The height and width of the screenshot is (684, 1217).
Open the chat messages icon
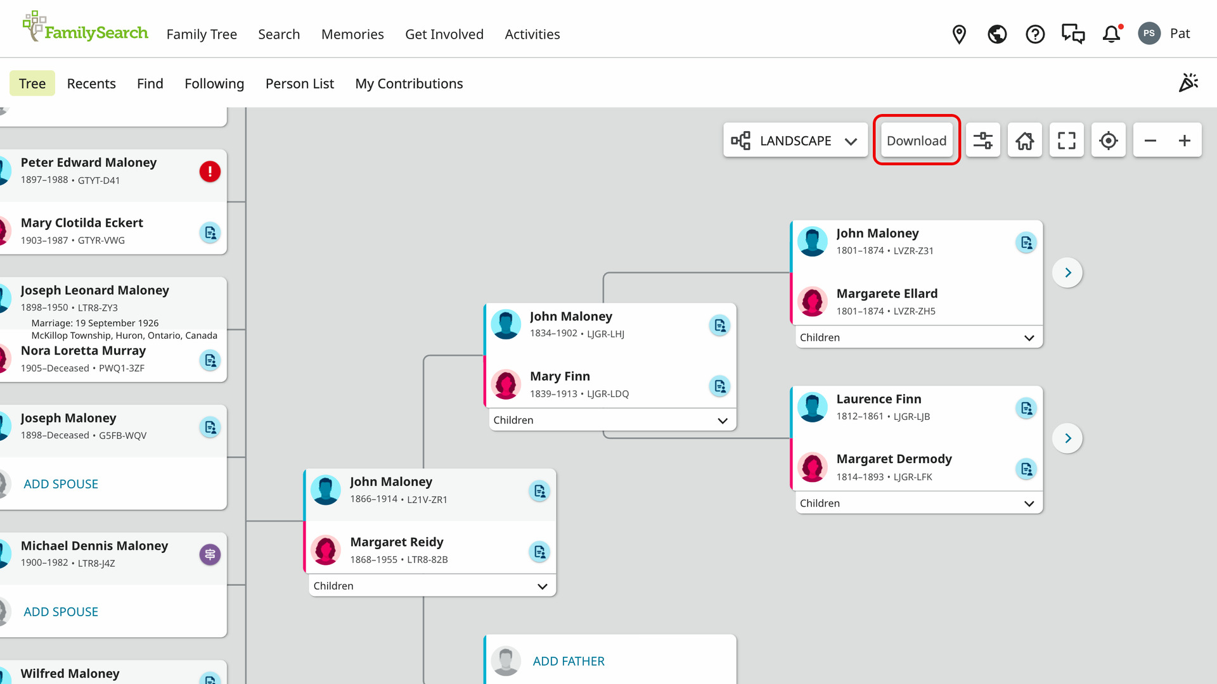pos(1073,34)
